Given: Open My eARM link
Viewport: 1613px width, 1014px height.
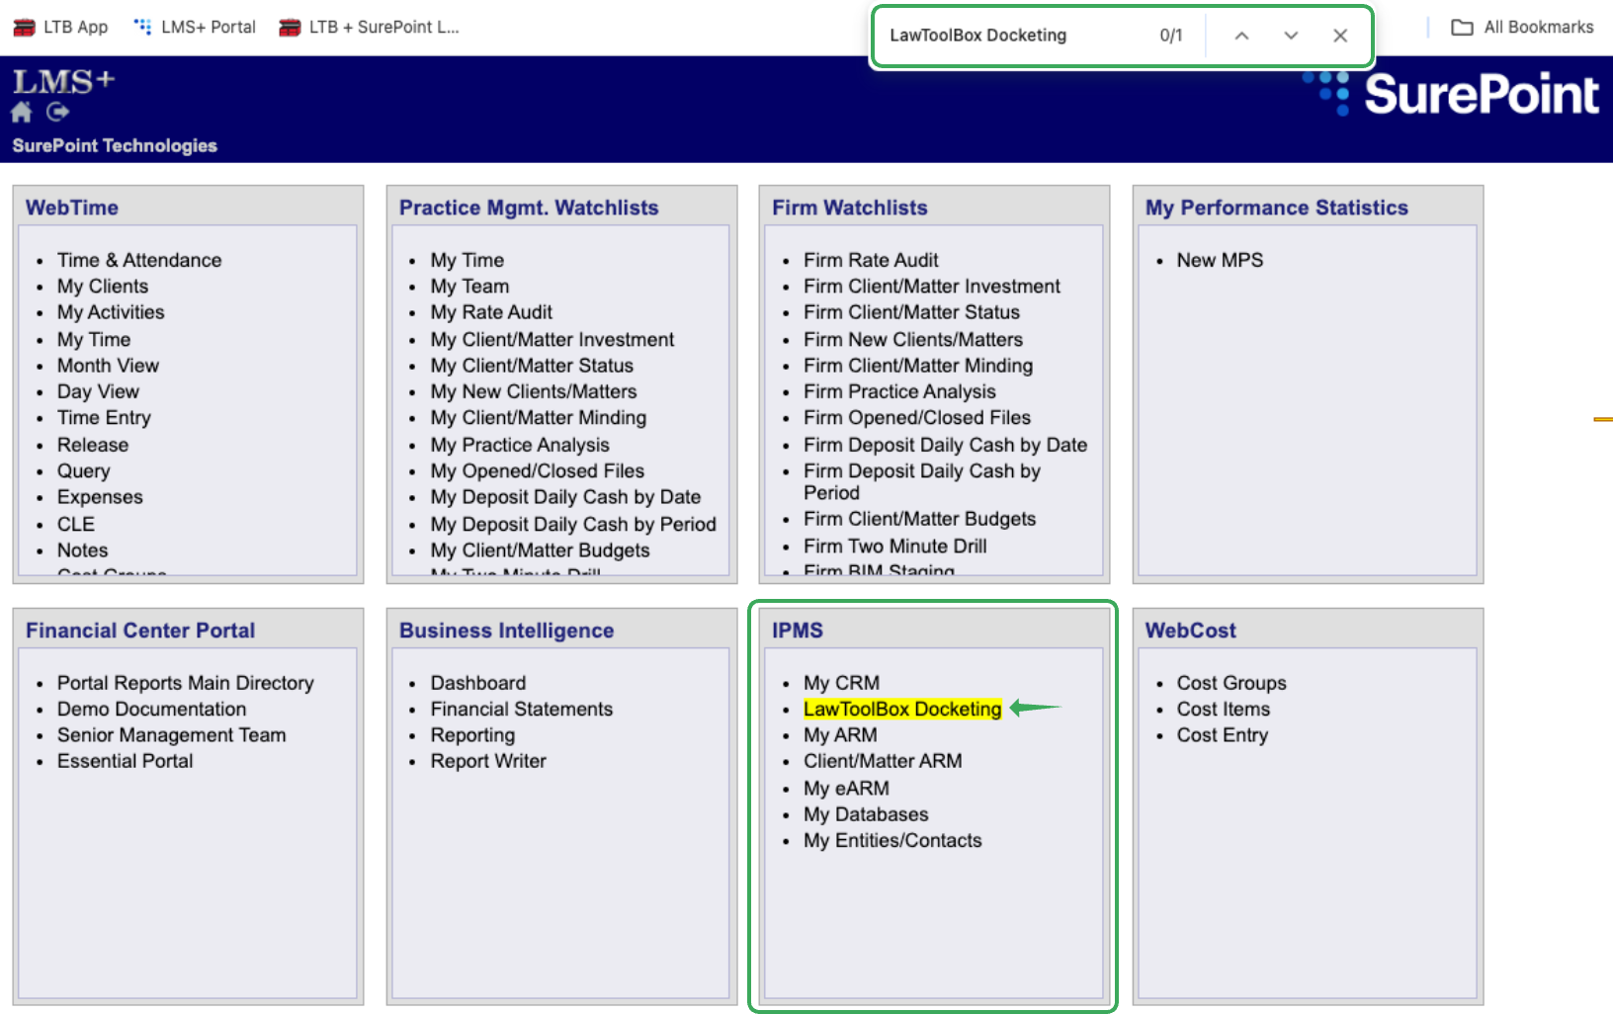Looking at the screenshot, I should point(846,789).
